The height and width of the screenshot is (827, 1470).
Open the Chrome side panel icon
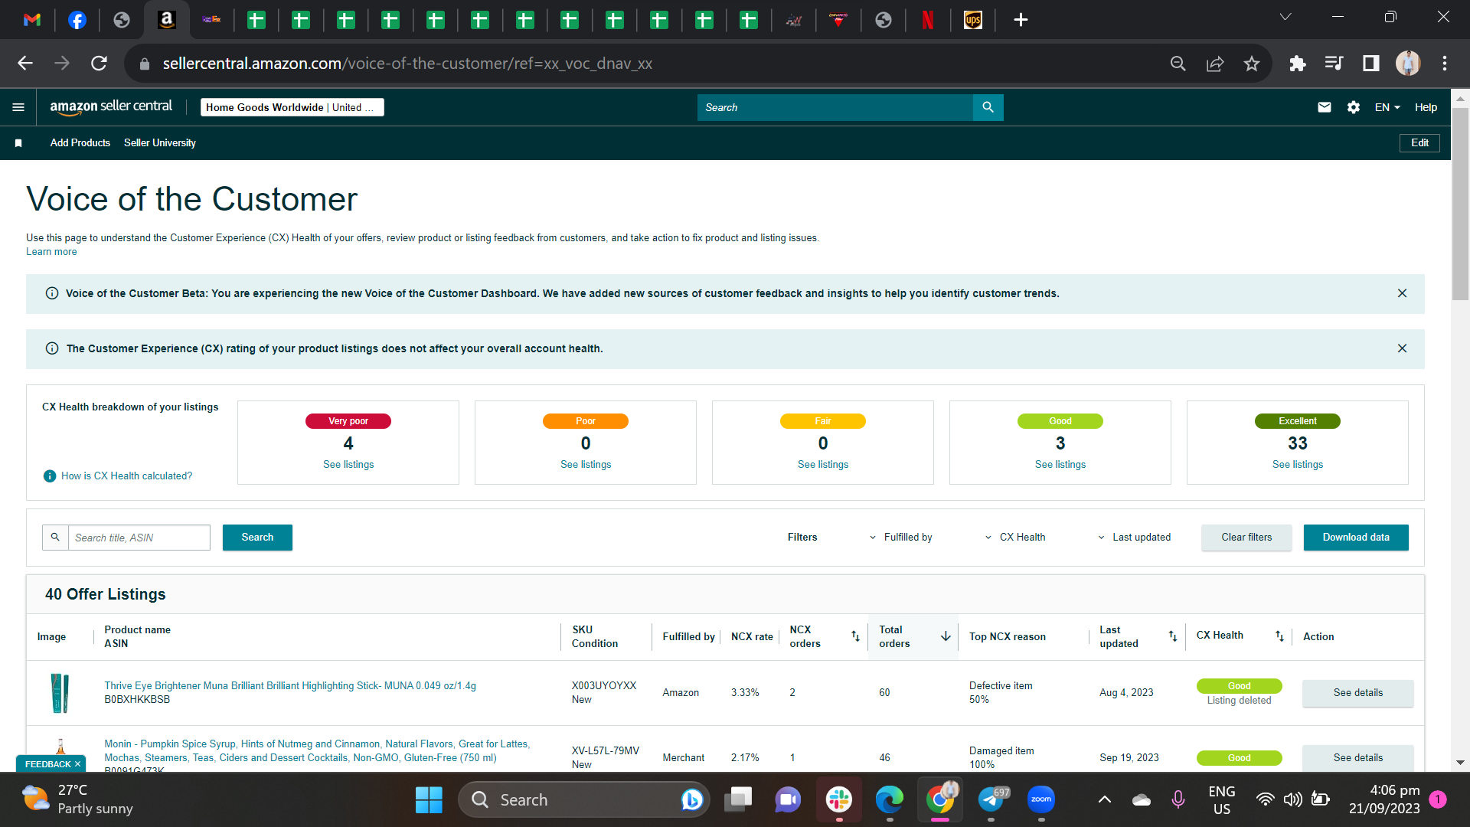coord(1370,64)
